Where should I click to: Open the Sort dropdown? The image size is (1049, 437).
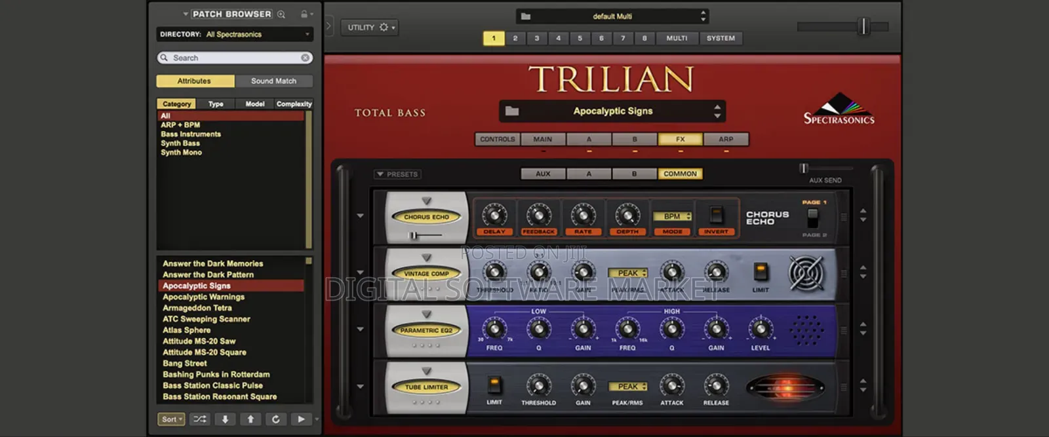[171, 419]
